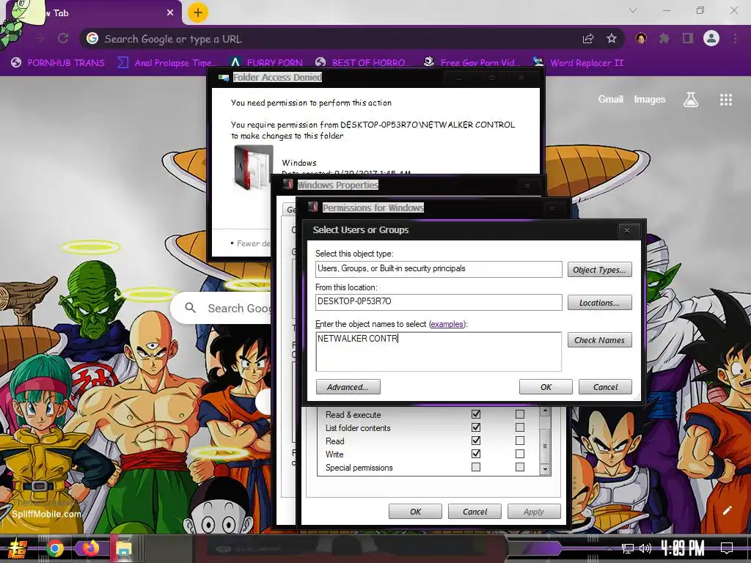Screen dimensions: 751x563
Task: Open the Chrome extensions puzzle icon
Action: click(x=664, y=38)
